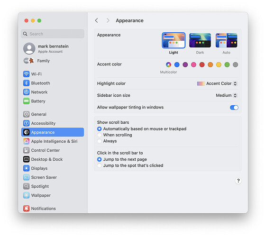266x237 pixels.
Task: Click the Appearance sidebar icon
Action: pyautogui.click(x=26, y=132)
